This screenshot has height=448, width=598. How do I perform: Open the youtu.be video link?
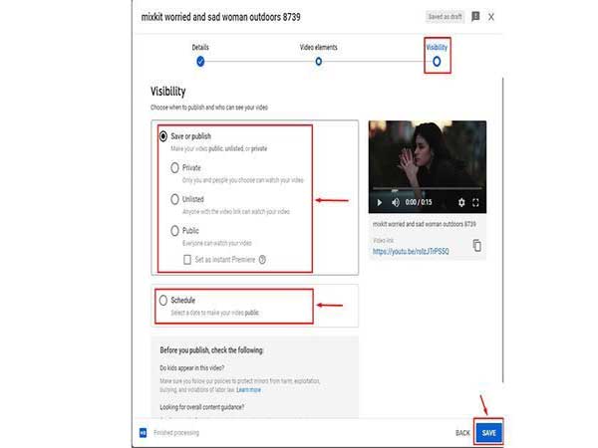tap(410, 252)
